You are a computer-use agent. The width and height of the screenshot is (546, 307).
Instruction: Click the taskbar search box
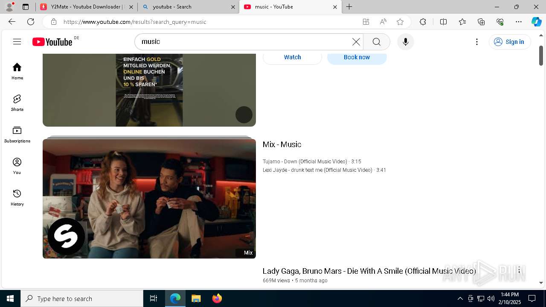(82, 298)
